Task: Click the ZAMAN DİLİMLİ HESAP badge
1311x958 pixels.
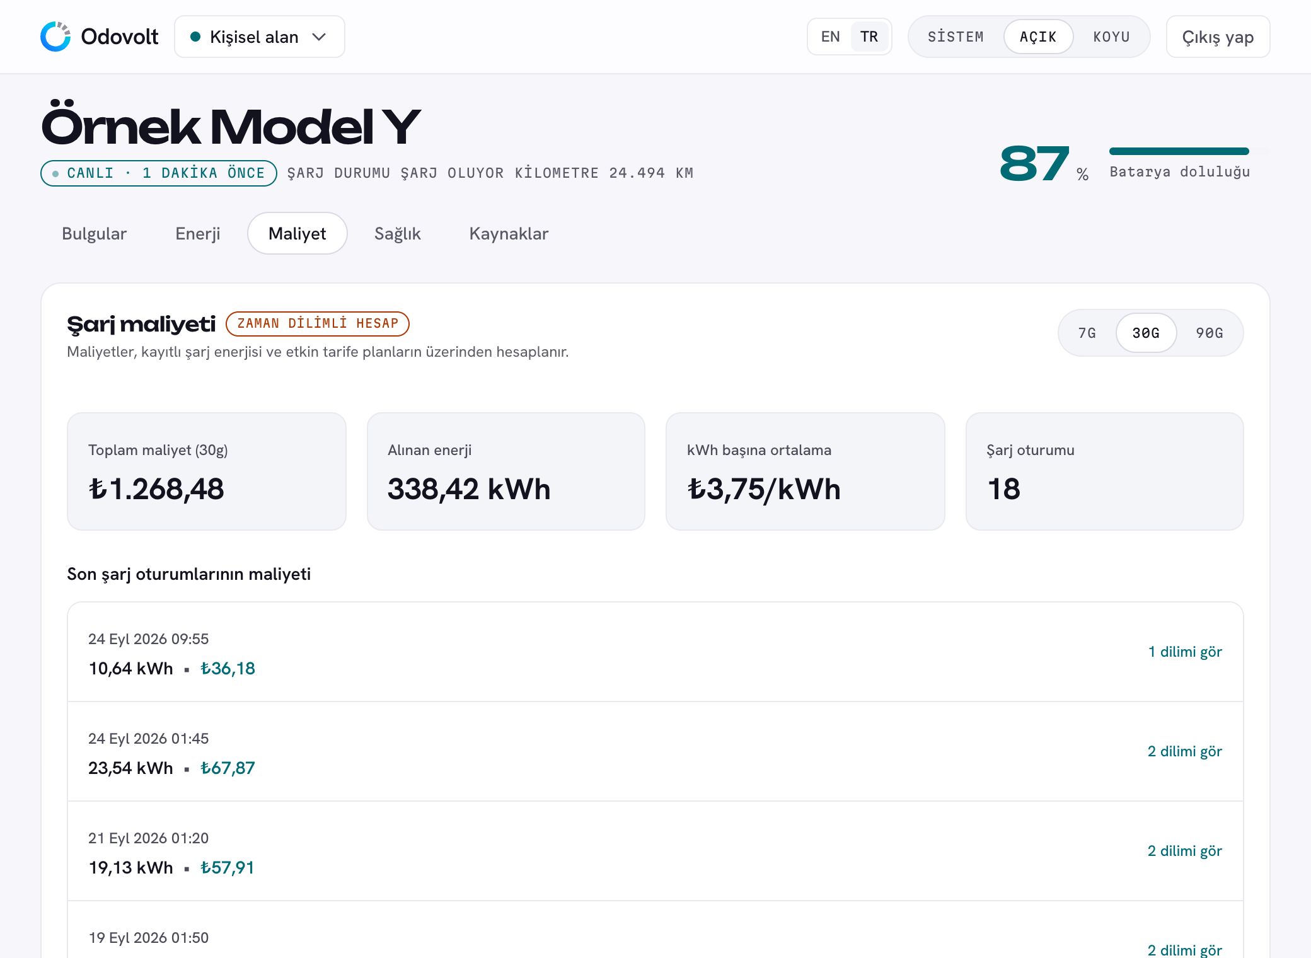Action: (x=318, y=323)
